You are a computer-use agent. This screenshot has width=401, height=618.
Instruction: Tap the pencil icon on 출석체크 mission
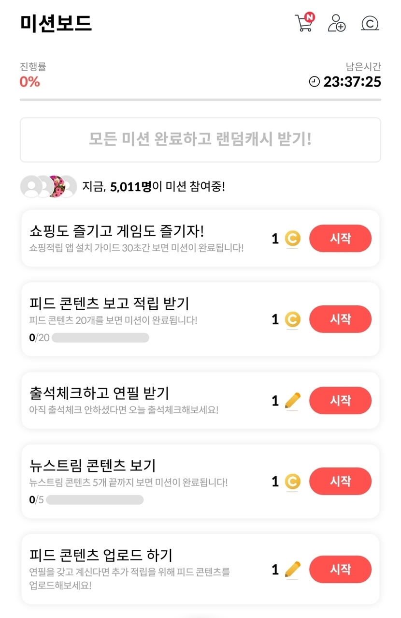[x=292, y=401]
